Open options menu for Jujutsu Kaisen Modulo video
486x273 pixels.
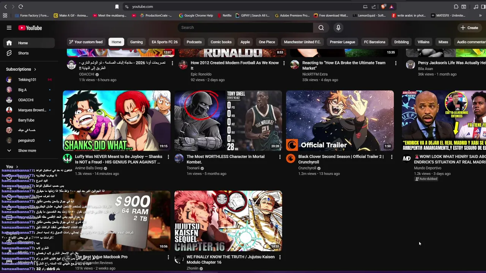(x=280, y=257)
